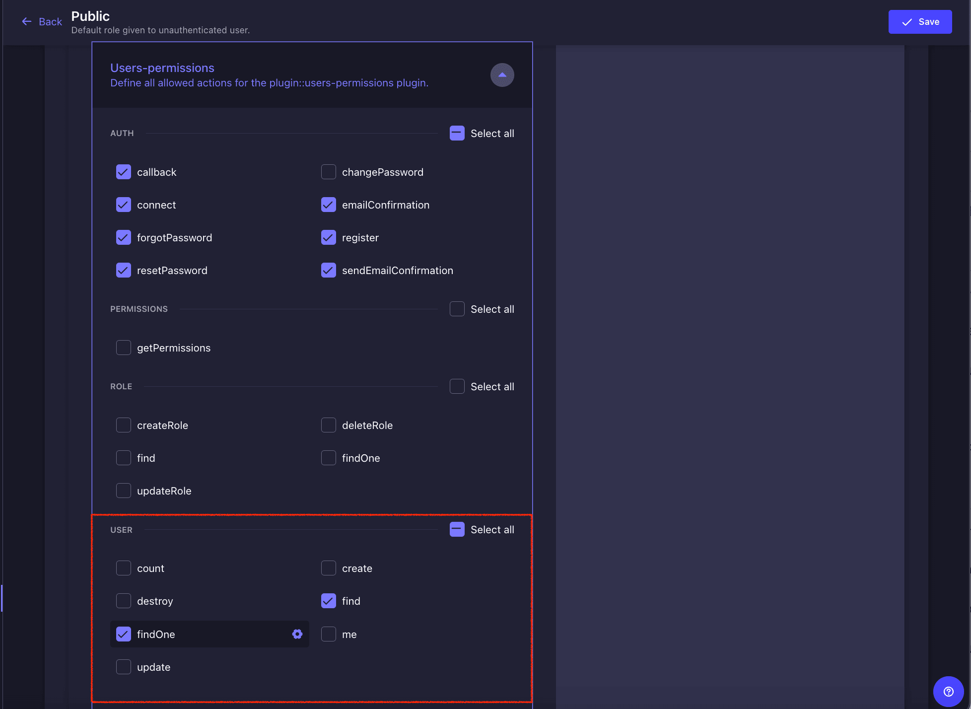
Task: Click the Public page title
Action: (90, 16)
